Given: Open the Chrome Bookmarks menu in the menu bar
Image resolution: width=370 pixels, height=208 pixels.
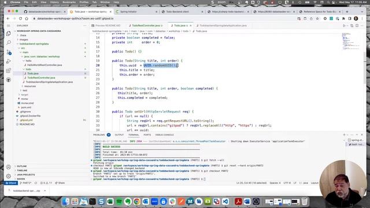Looking at the screenshot, I should click(69, 2).
